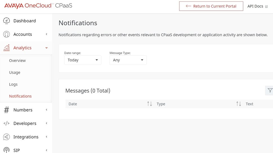The image size is (273, 153).
Task: Click Return to Current Portal button
Action: 211,6
